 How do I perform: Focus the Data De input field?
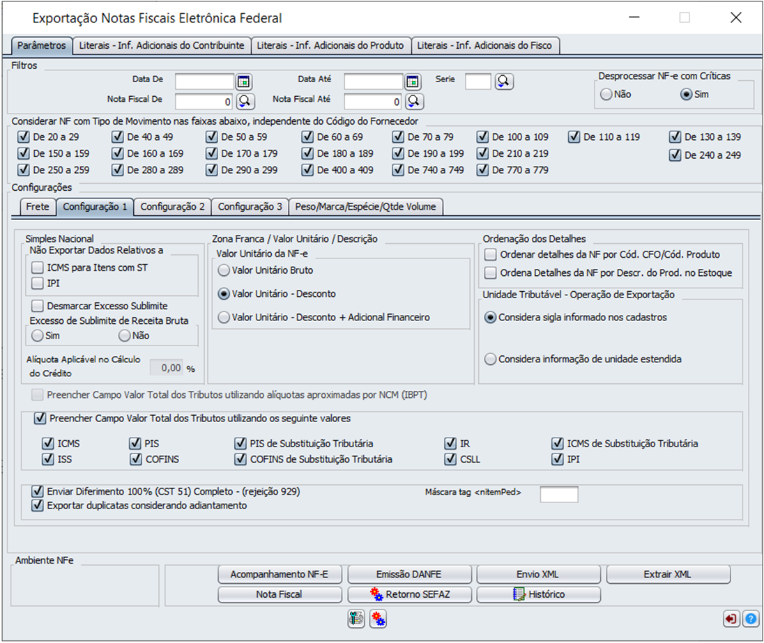[x=205, y=82]
